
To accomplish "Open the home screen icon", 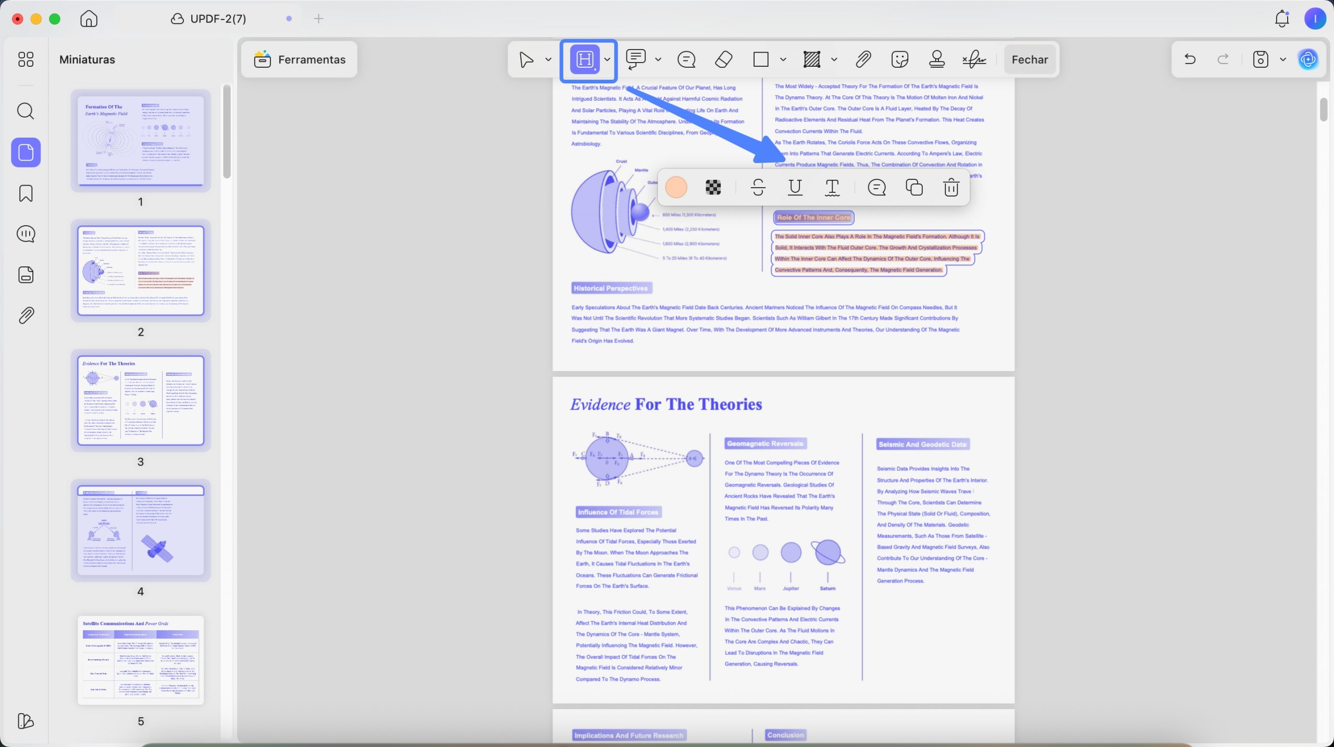I will pyautogui.click(x=89, y=19).
